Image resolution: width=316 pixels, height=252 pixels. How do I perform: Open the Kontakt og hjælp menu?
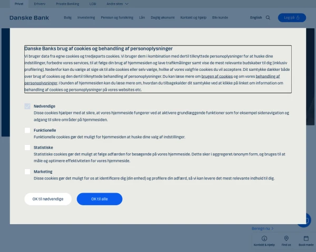click(x=193, y=18)
